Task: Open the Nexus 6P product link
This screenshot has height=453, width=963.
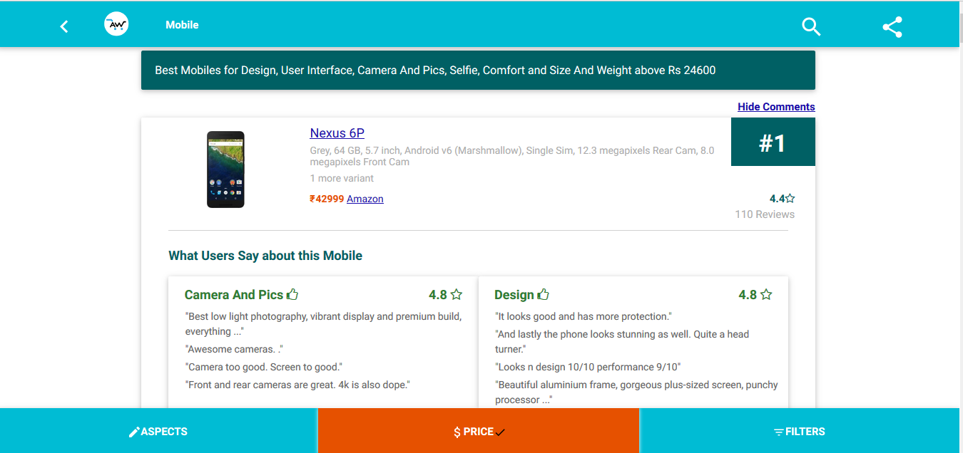Action: pos(337,133)
